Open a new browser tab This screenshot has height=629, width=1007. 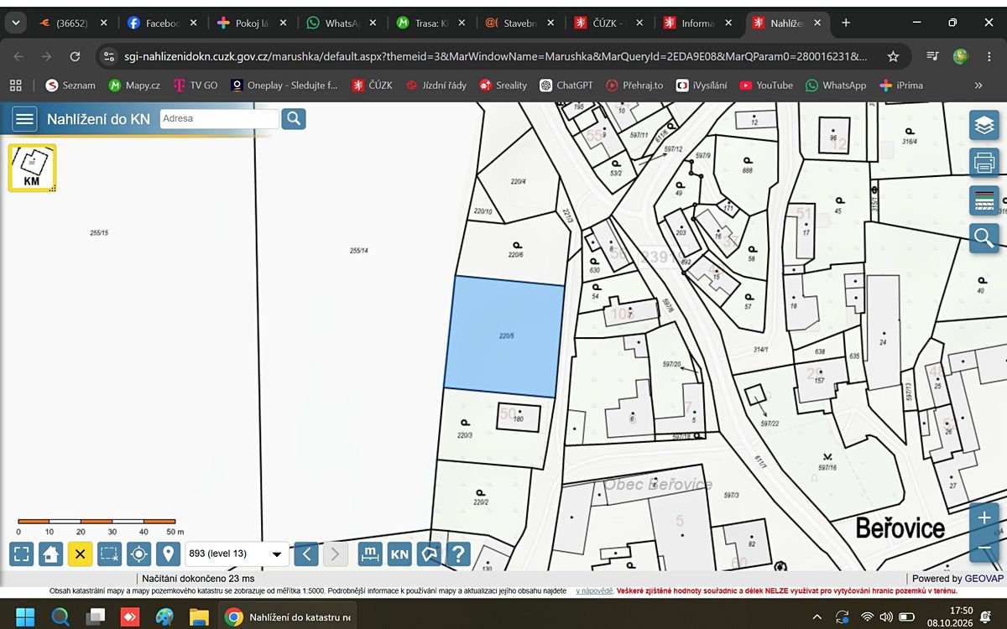pyautogui.click(x=846, y=23)
